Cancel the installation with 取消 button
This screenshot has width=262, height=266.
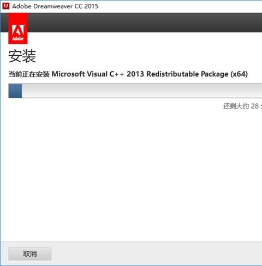point(30,253)
